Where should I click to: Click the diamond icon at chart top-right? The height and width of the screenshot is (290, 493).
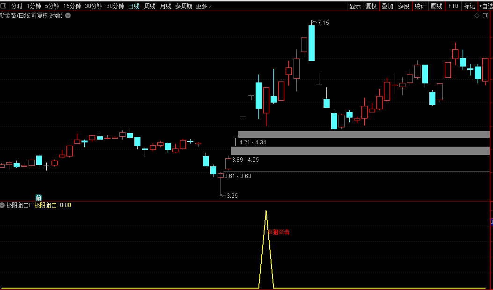(477, 16)
